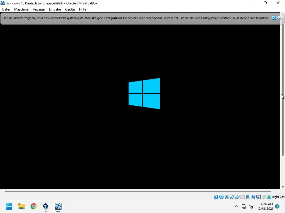This screenshot has height=213, width=285.
Task: Click the running Windows 10 VM taskbar icon
Action: pos(58,206)
